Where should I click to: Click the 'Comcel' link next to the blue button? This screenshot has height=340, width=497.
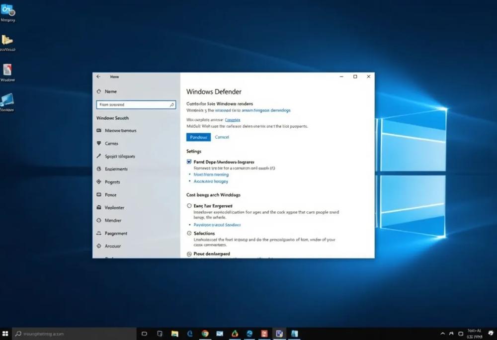click(222, 137)
